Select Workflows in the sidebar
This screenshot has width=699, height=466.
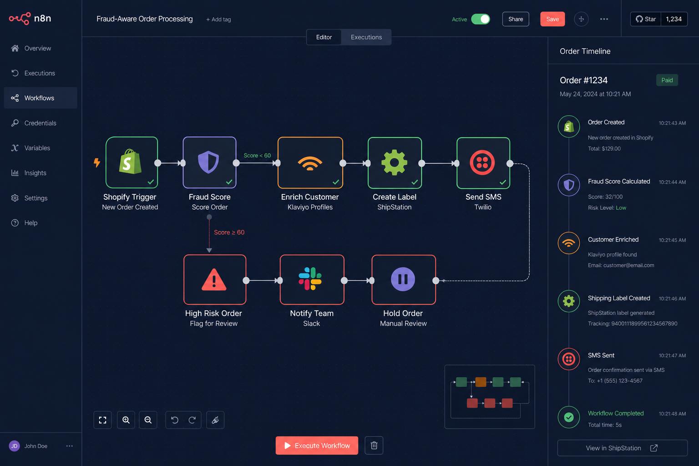(x=41, y=98)
